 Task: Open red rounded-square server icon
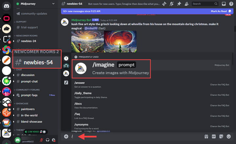pos(7,18)
